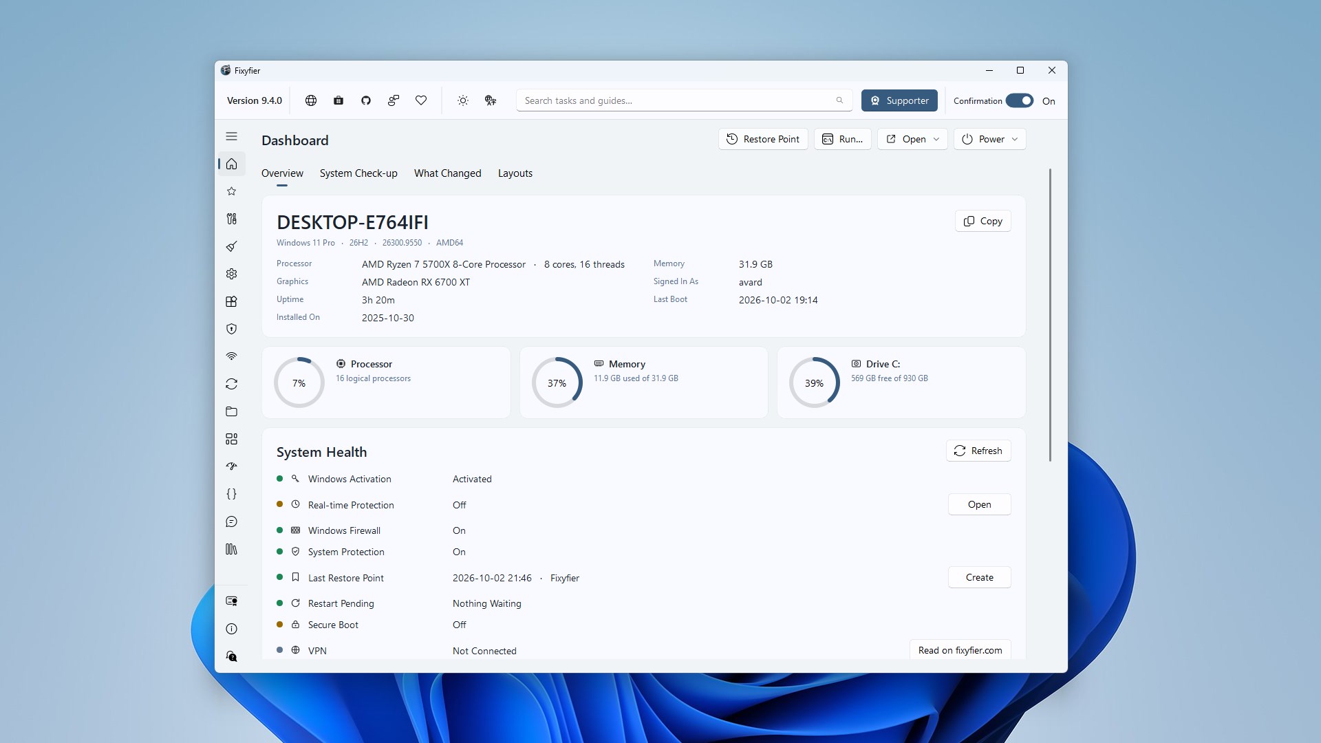Select the Home dashboard sidebar icon

232,164
